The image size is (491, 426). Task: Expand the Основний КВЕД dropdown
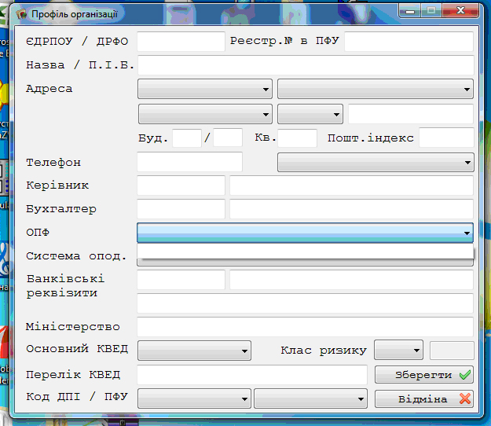point(194,350)
